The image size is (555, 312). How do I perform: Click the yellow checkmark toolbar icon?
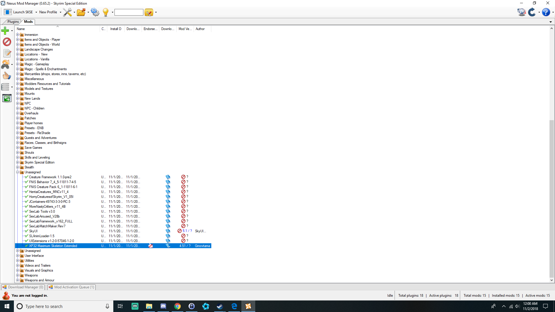(x=149, y=12)
